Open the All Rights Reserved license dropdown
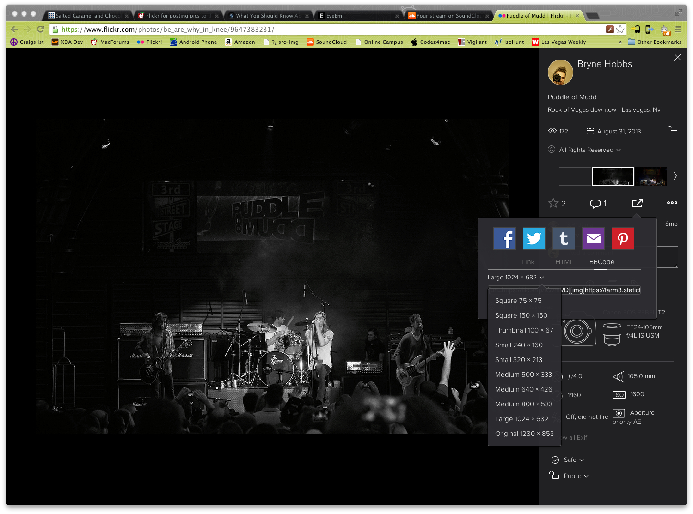This screenshot has width=693, height=514. tap(590, 150)
